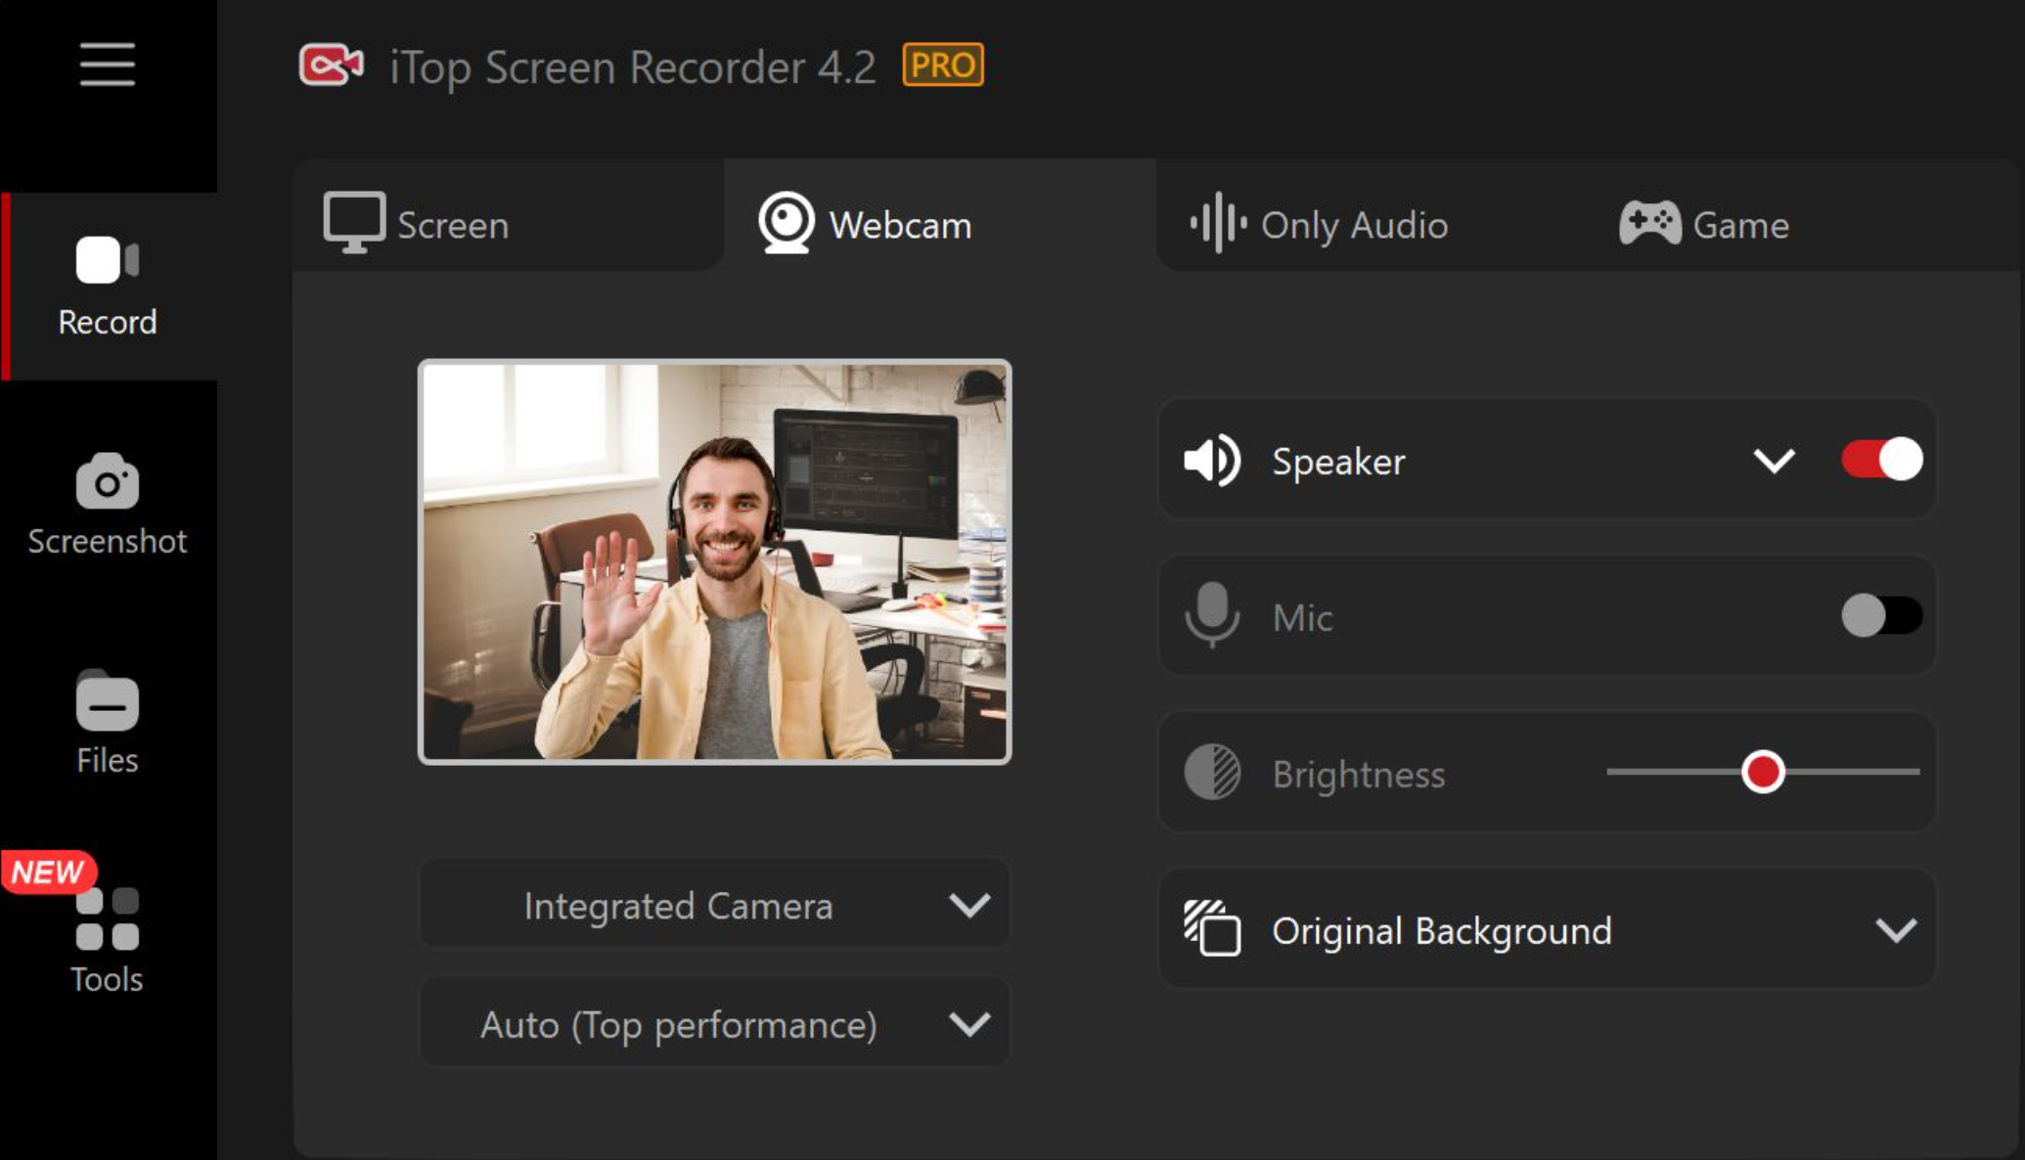This screenshot has width=2025, height=1160.
Task: Click the Brightness slider handle
Action: (x=1763, y=772)
